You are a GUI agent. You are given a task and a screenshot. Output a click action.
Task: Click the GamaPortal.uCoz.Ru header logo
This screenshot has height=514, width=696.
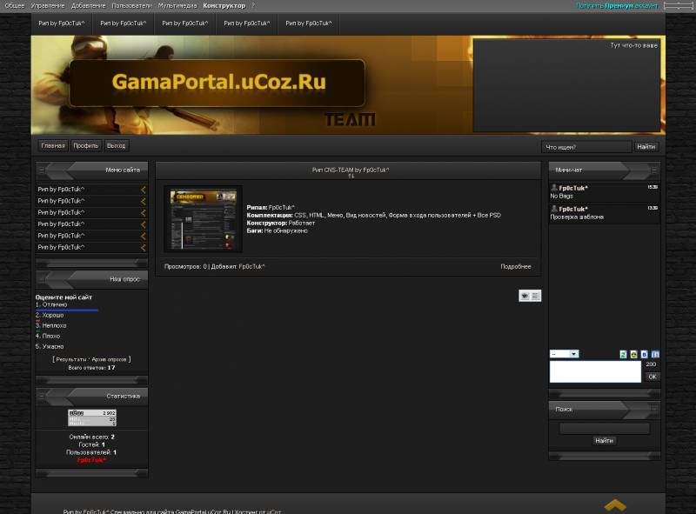click(219, 82)
